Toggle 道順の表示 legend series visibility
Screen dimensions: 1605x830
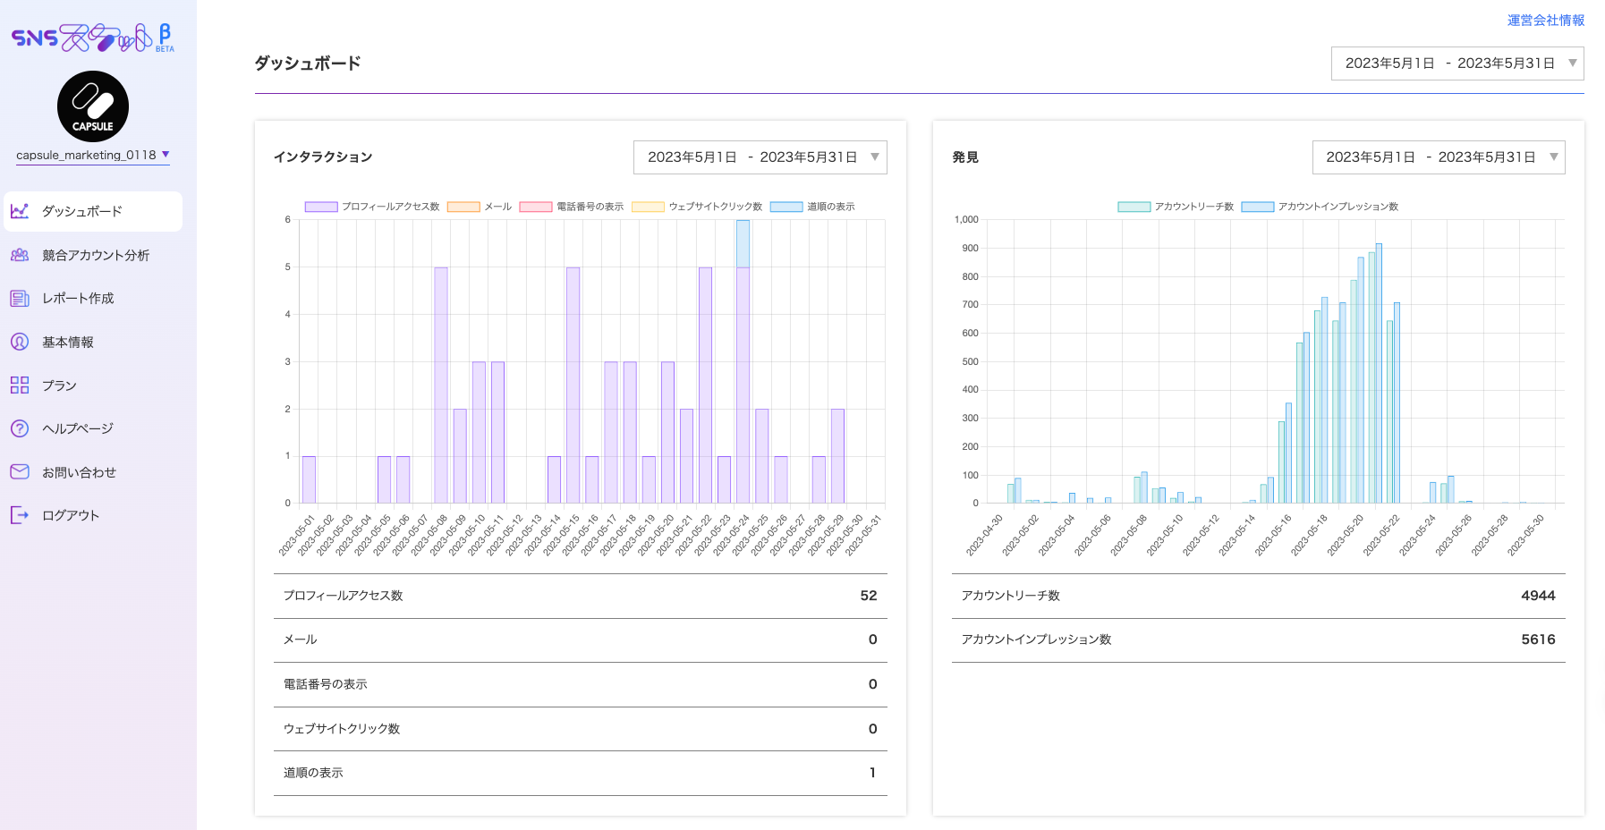[x=812, y=207]
